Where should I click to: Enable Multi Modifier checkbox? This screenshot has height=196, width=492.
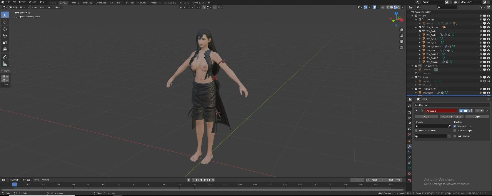click(455, 136)
